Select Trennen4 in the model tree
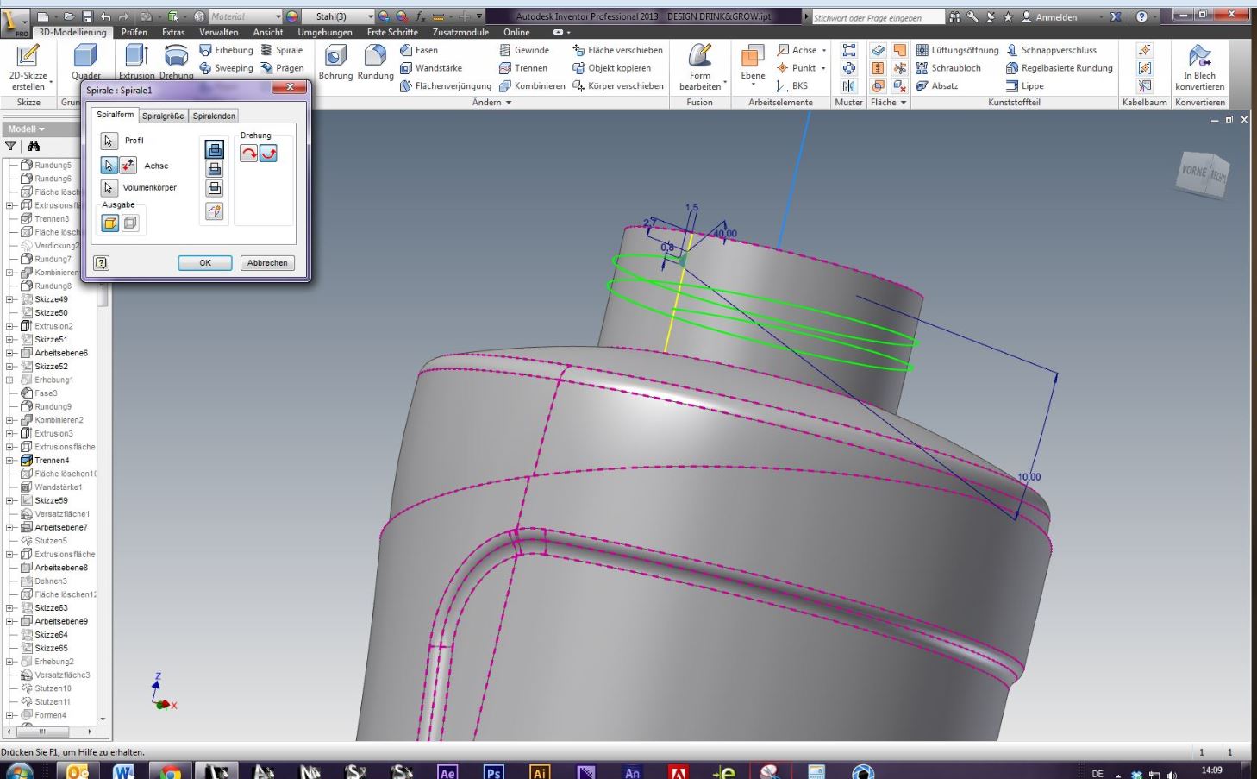Image resolution: width=1257 pixels, height=779 pixels. (51, 460)
